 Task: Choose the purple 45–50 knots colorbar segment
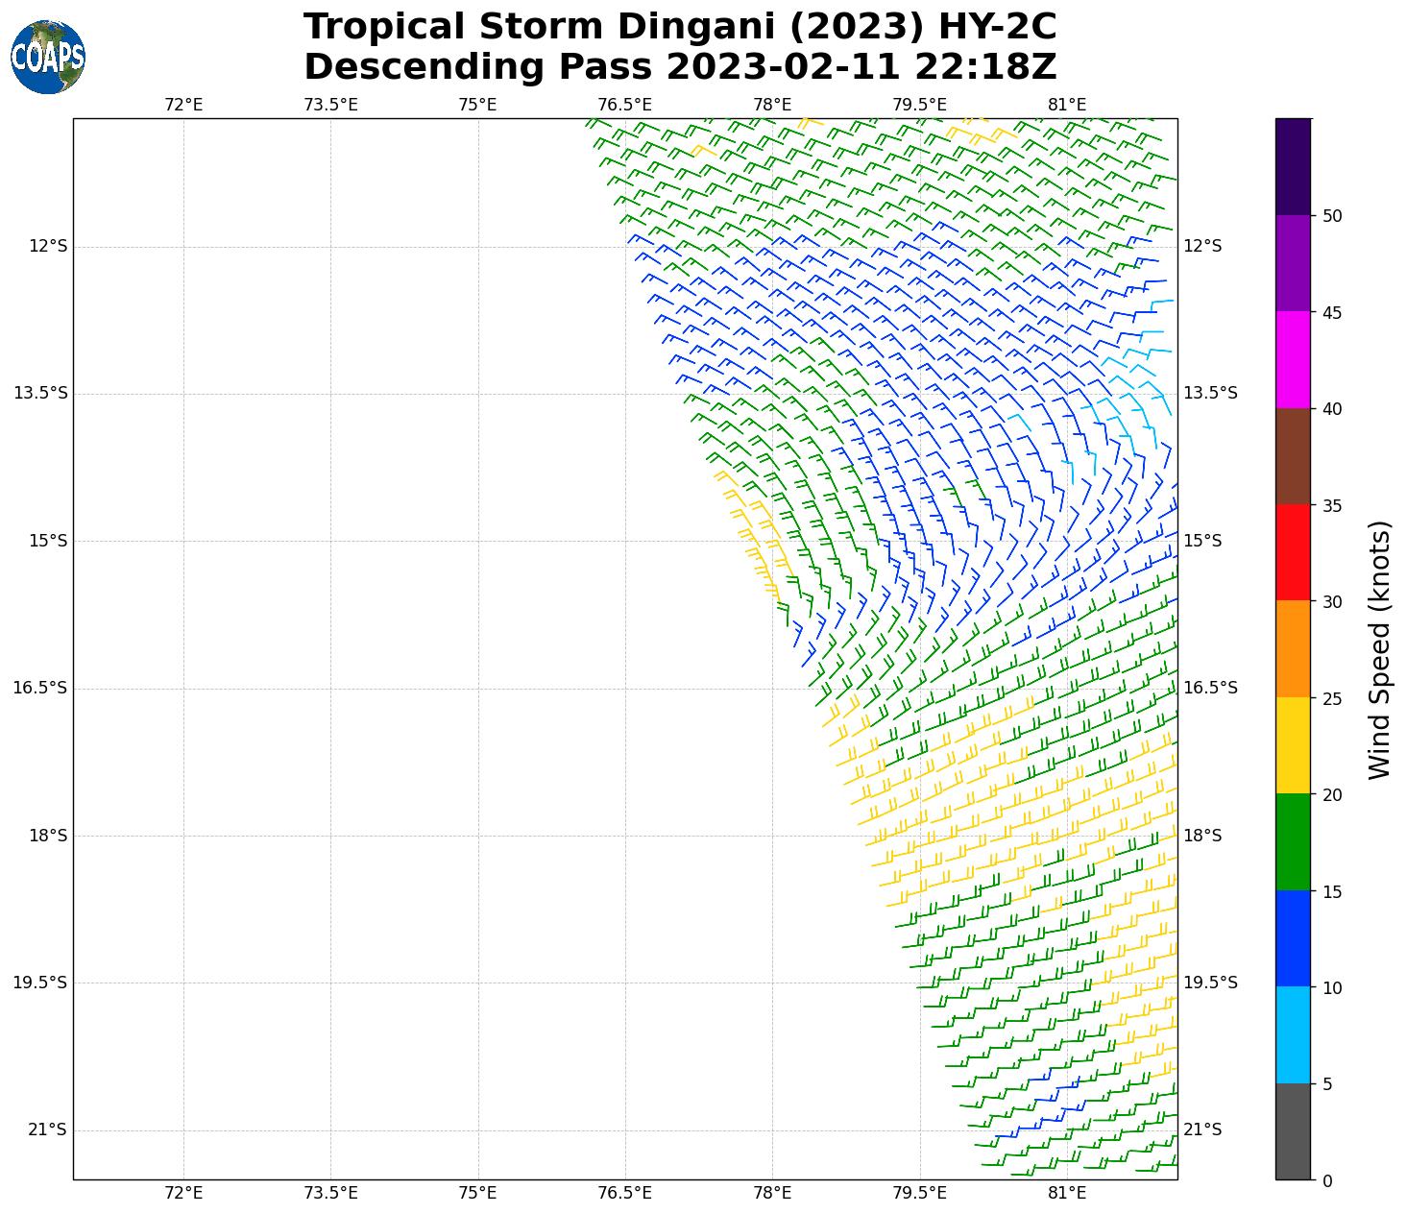pyautogui.click(x=1293, y=263)
